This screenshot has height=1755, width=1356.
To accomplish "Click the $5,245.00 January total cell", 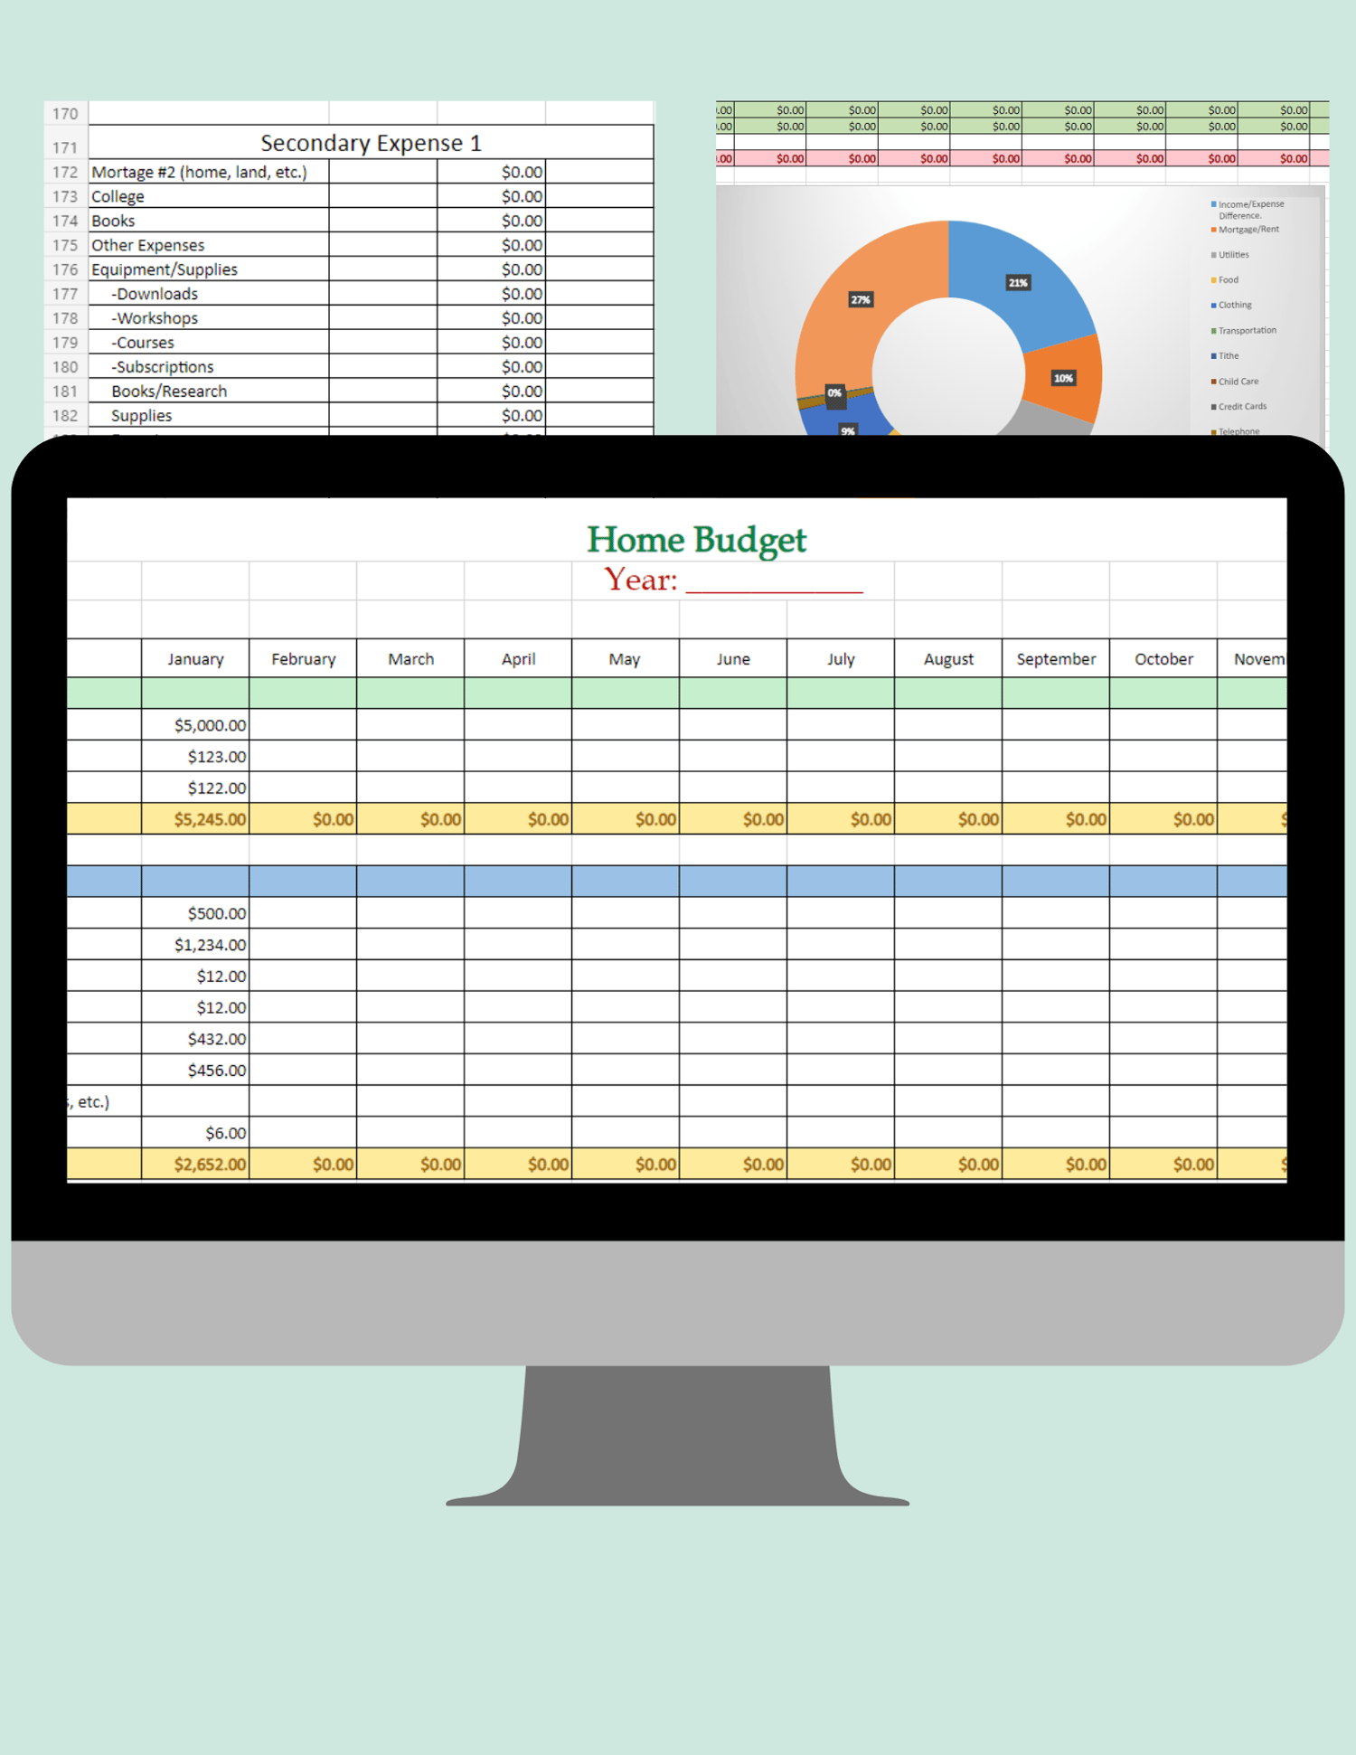I will pyautogui.click(x=195, y=819).
